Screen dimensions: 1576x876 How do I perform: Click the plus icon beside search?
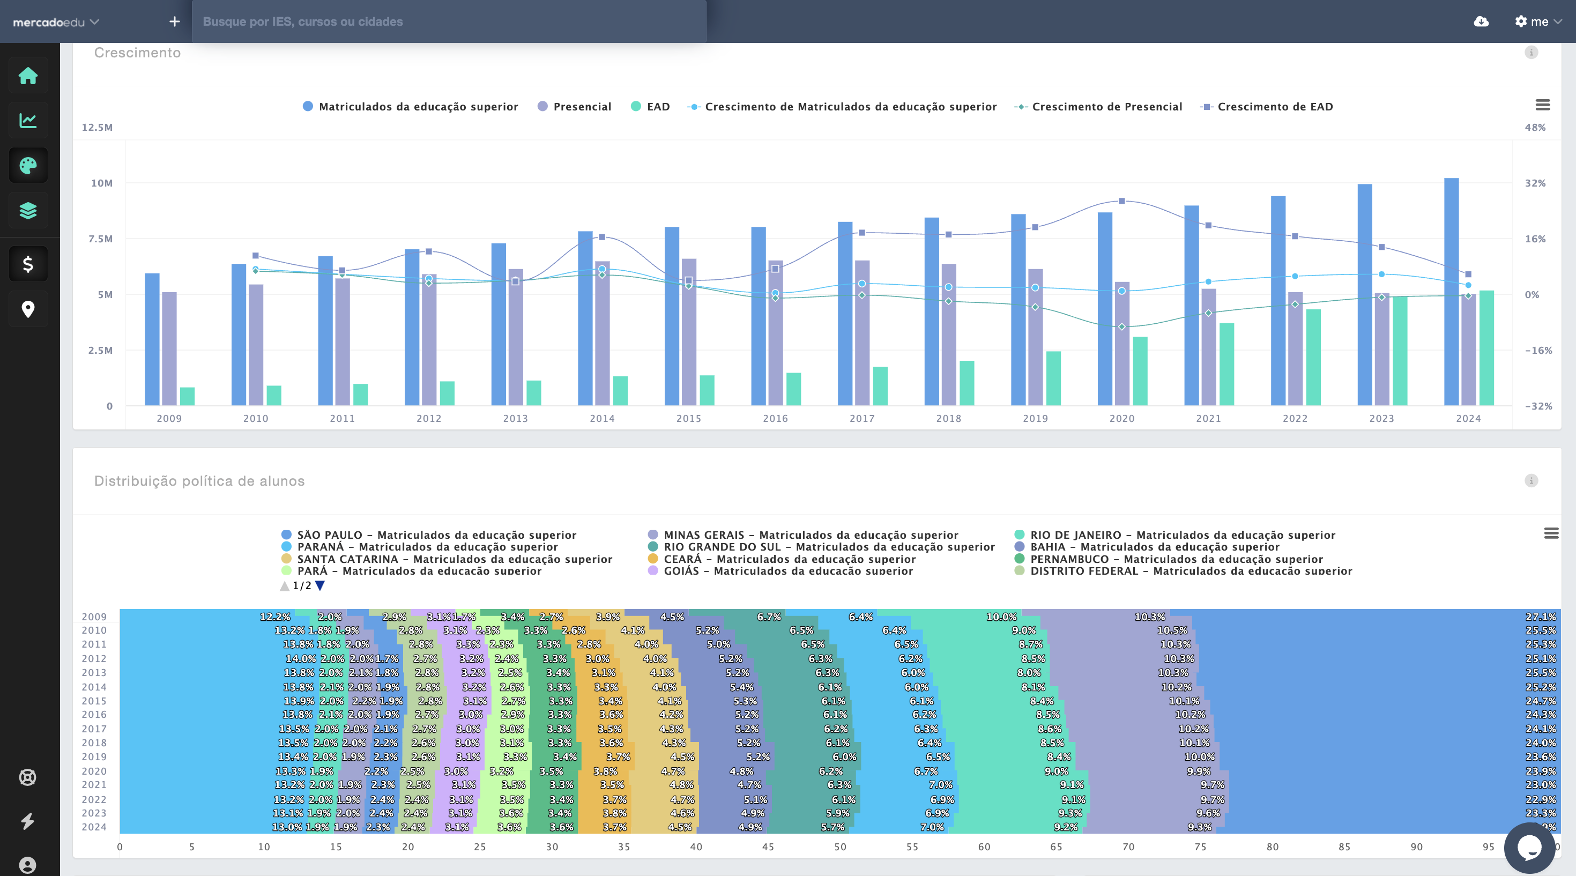(174, 21)
